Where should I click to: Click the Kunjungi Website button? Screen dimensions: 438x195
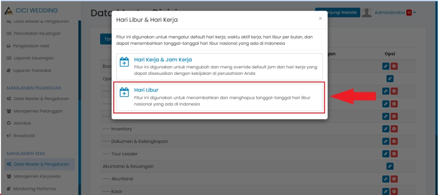pyautogui.click(x=337, y=12)
